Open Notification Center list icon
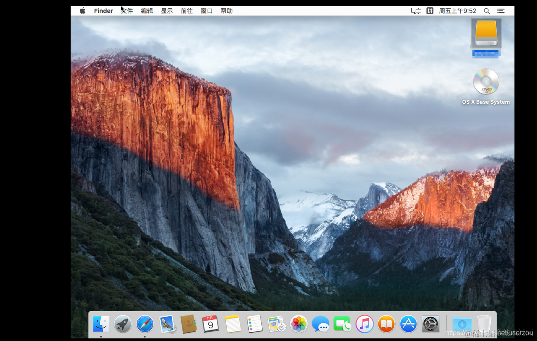The width and height of the screenshot is (537, 341). [x=501, y=11]
